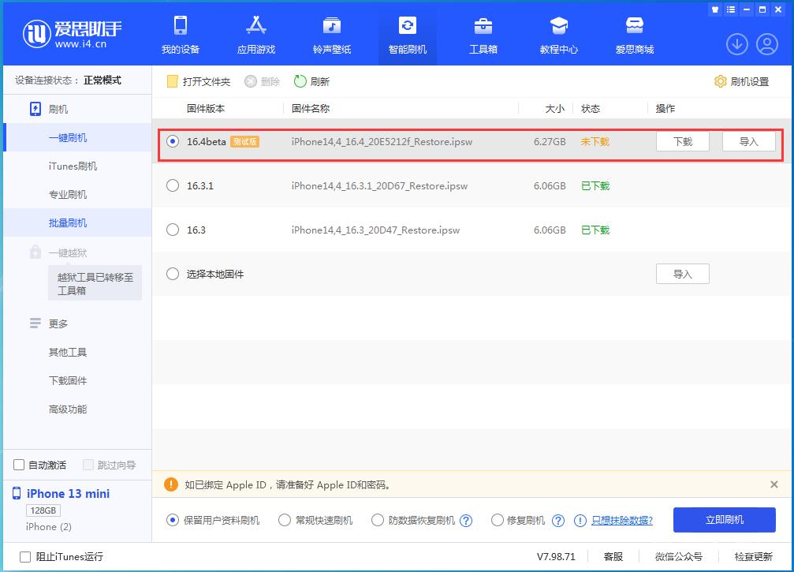Click the user account icon
This screenshot has width=794, height=572.
768,44
